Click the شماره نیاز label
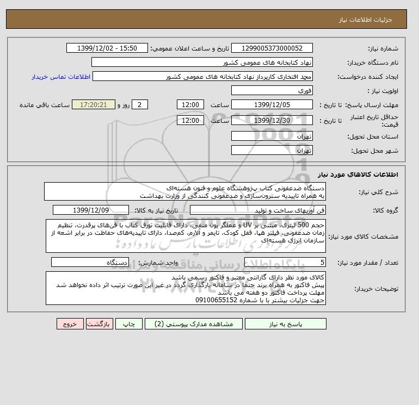Screen dimensions: 419x405 point(383,48)
